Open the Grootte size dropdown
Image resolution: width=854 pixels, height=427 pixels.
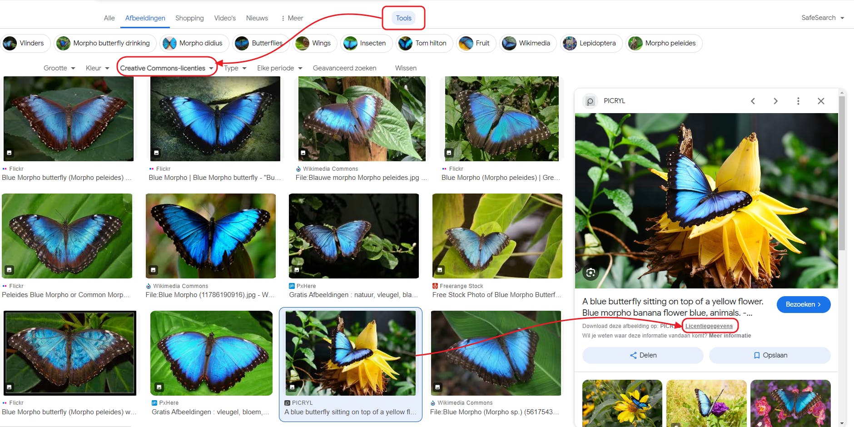point(60,68)
